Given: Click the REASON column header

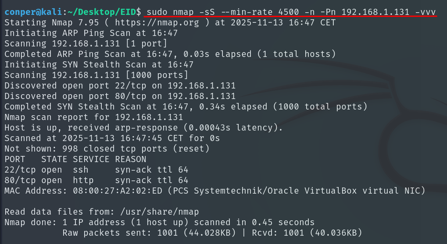Looking at the screenshot, I should click(131, 159).
